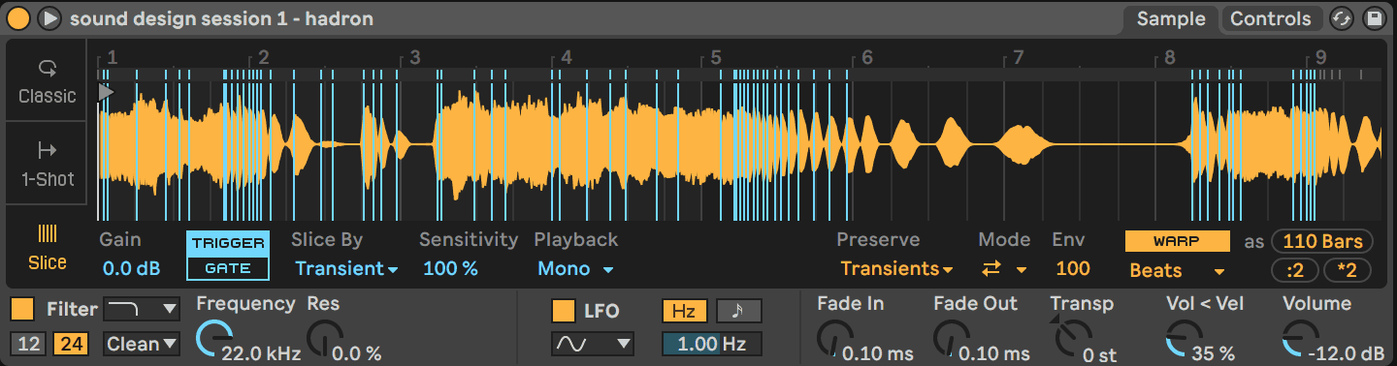
Task: Click bar 9 marker in the ruler
Action: tap(1321, 57)
